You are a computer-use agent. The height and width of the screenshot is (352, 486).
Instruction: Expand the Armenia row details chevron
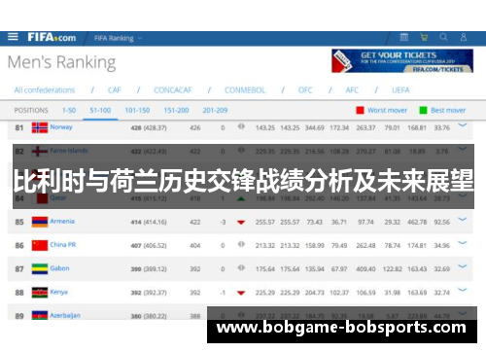[463, 220]
